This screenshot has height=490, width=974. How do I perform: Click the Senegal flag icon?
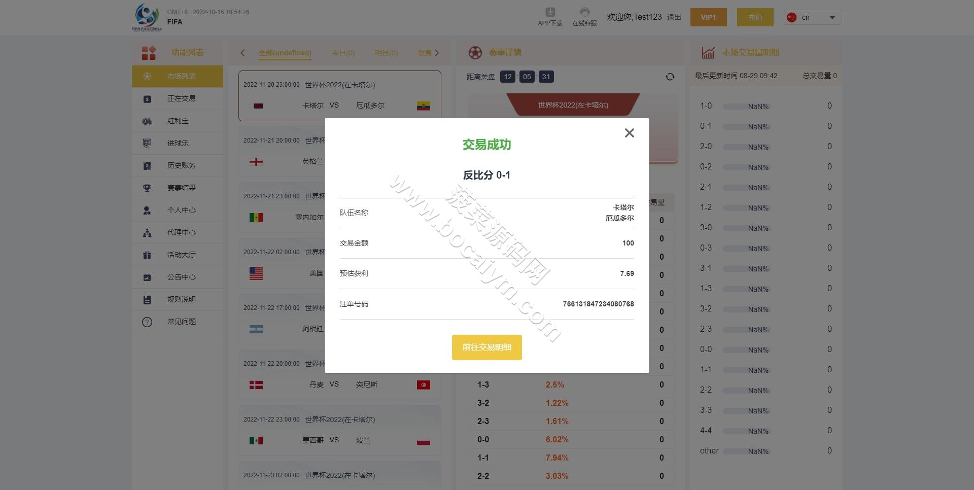point(256,218)
